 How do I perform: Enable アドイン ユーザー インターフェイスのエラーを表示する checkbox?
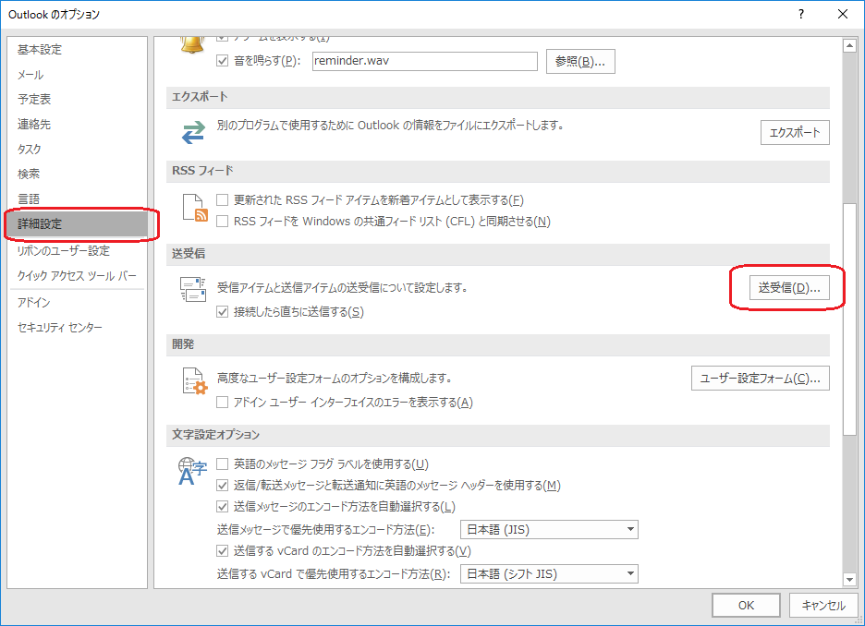[x=222, y=403]
